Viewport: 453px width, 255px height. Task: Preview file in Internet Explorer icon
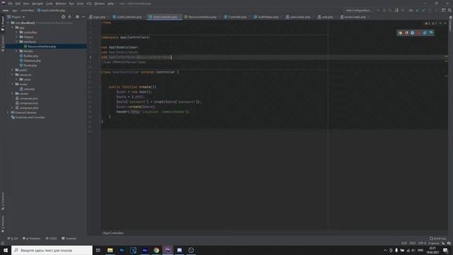click(x=425, y=33)
